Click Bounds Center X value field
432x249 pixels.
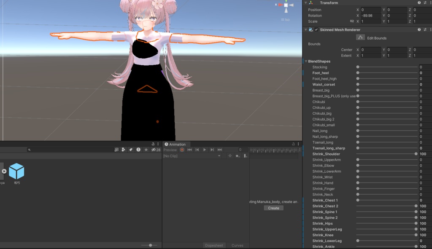[x=370, y=50]
